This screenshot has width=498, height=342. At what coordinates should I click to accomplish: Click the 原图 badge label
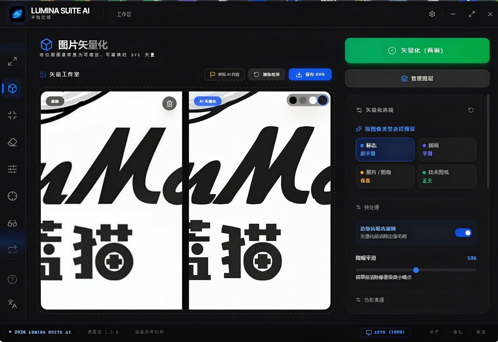point(55,101)
